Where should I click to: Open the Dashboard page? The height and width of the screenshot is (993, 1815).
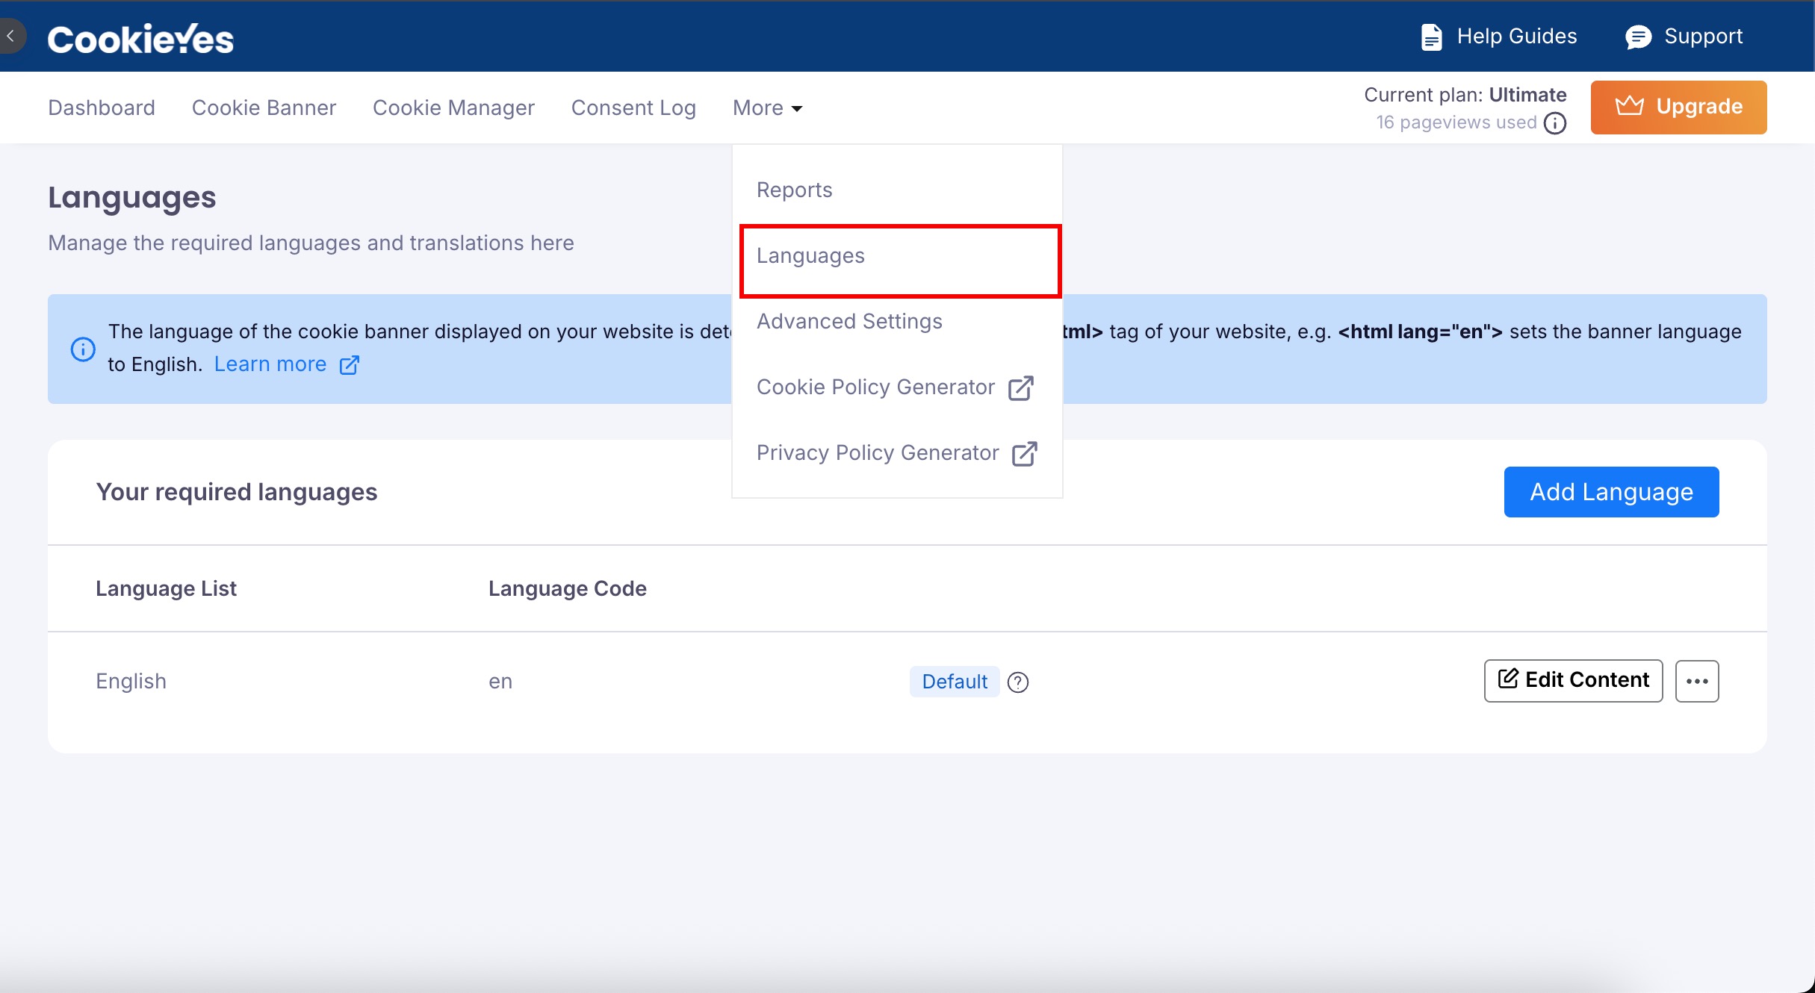(101, 108)
